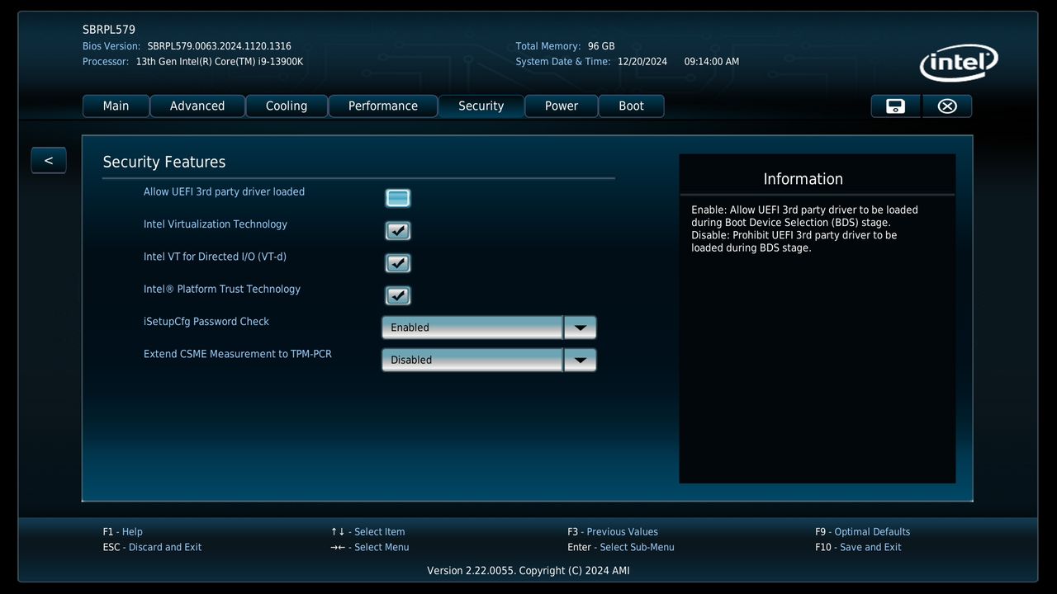Click the processor name i9-13900K

pyautogui.click(x=220, y=62)
